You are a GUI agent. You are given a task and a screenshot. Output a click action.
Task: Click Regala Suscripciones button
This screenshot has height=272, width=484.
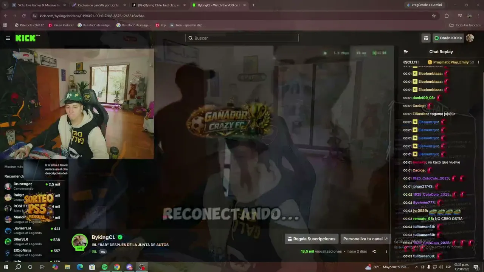[x=312, y=239]
